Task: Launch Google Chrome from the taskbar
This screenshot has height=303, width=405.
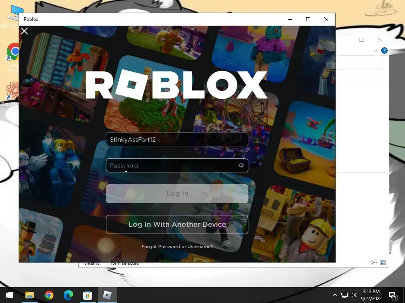Action: [49, 295]
